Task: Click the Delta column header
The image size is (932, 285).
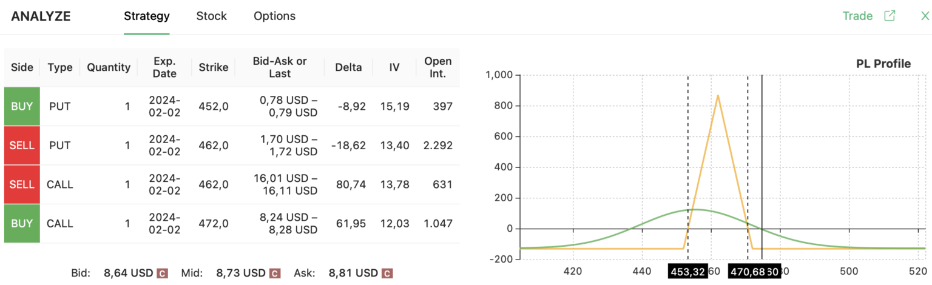Action: [x=348, y=67]
